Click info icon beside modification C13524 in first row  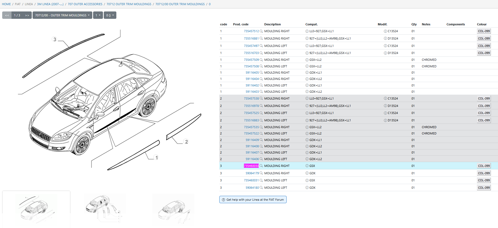[x=385, y=31]
